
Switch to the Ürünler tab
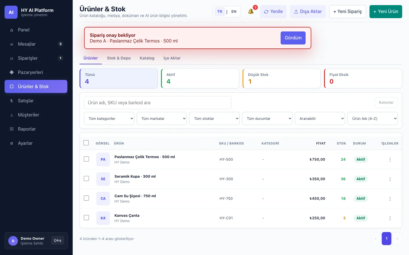click(91, 58)
